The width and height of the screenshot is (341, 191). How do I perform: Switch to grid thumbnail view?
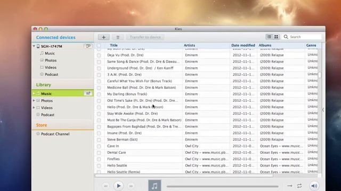pyautogui.click(x=276, y=37)
